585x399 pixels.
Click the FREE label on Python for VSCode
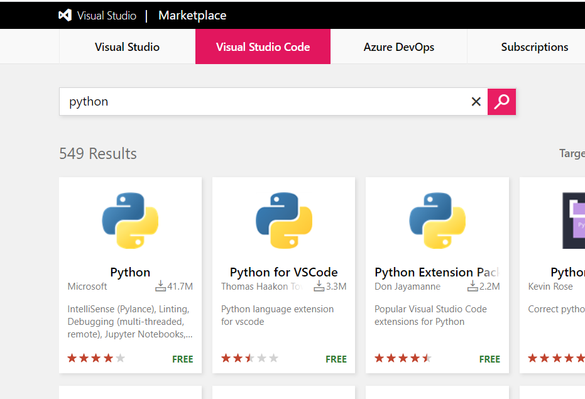[x=336, y=359]
